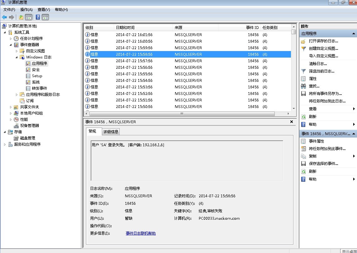Click the green 刷新 icon under 应用程序
The width and height of the screenshot is (357, 253).
[x=303, y=117]
